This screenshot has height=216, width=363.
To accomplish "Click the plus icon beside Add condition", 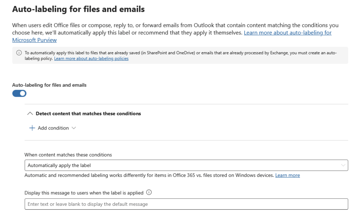I will click(x=32, y=128).
